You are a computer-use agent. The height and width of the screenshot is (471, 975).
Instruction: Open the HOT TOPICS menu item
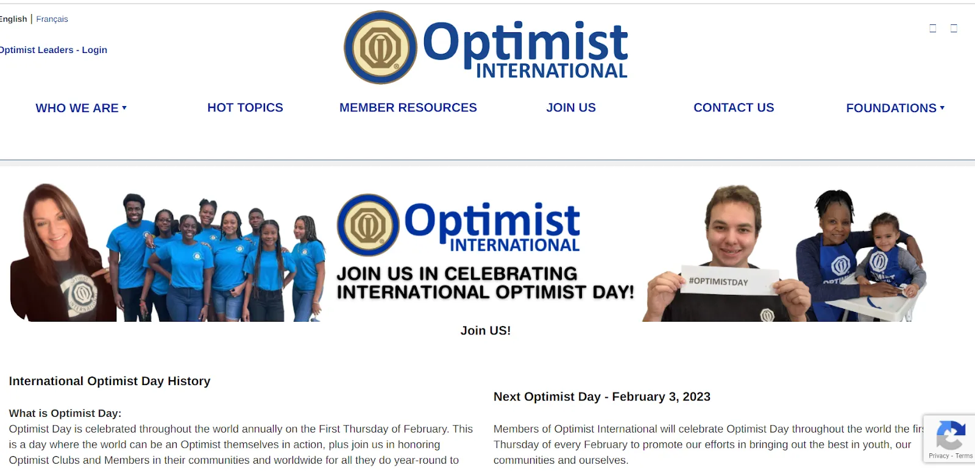point(245,107)
